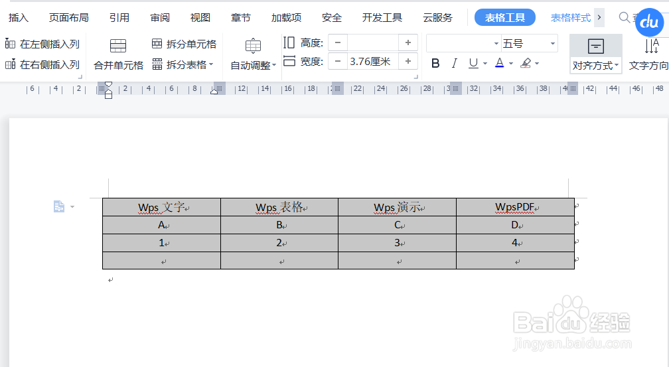Click the ribbon tabs scroll-right arrow
The height and width of the screenshot is (367, 669).
(599, 17)
